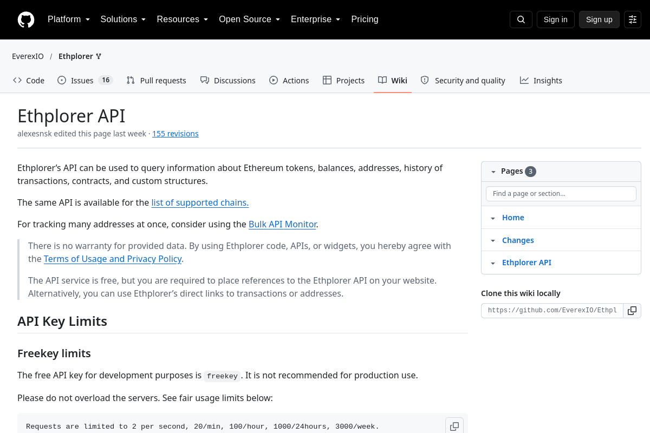Viewport: 650px width, 433px height.
Task: Focus the Find a page or section field
Action: point(561,194)
